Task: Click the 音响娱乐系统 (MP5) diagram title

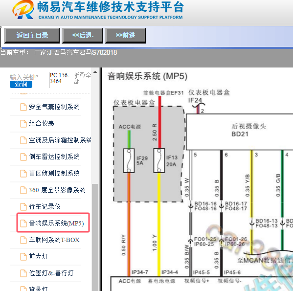Action: 147,76
